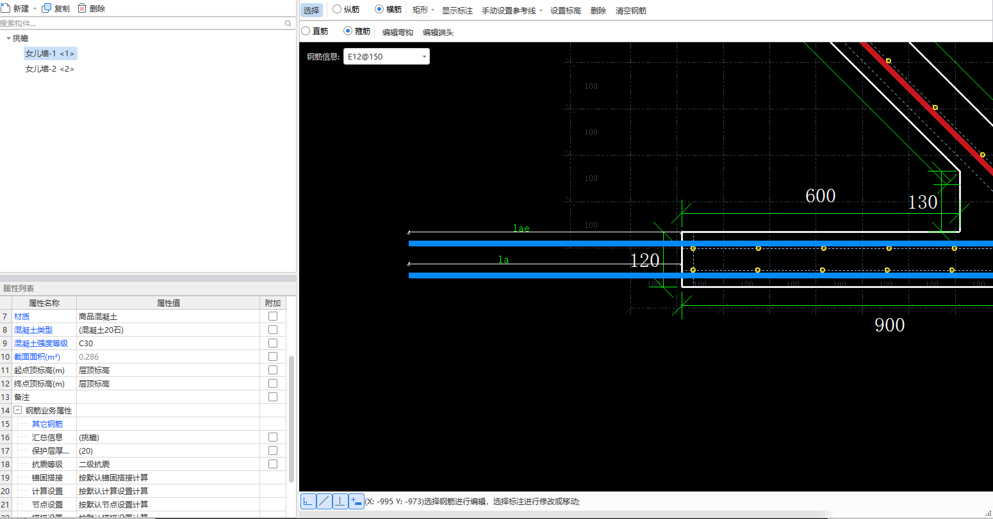Screen dimensions: 993x519
Task: Click the 900 dimension annotation
Action: point(890,325)
